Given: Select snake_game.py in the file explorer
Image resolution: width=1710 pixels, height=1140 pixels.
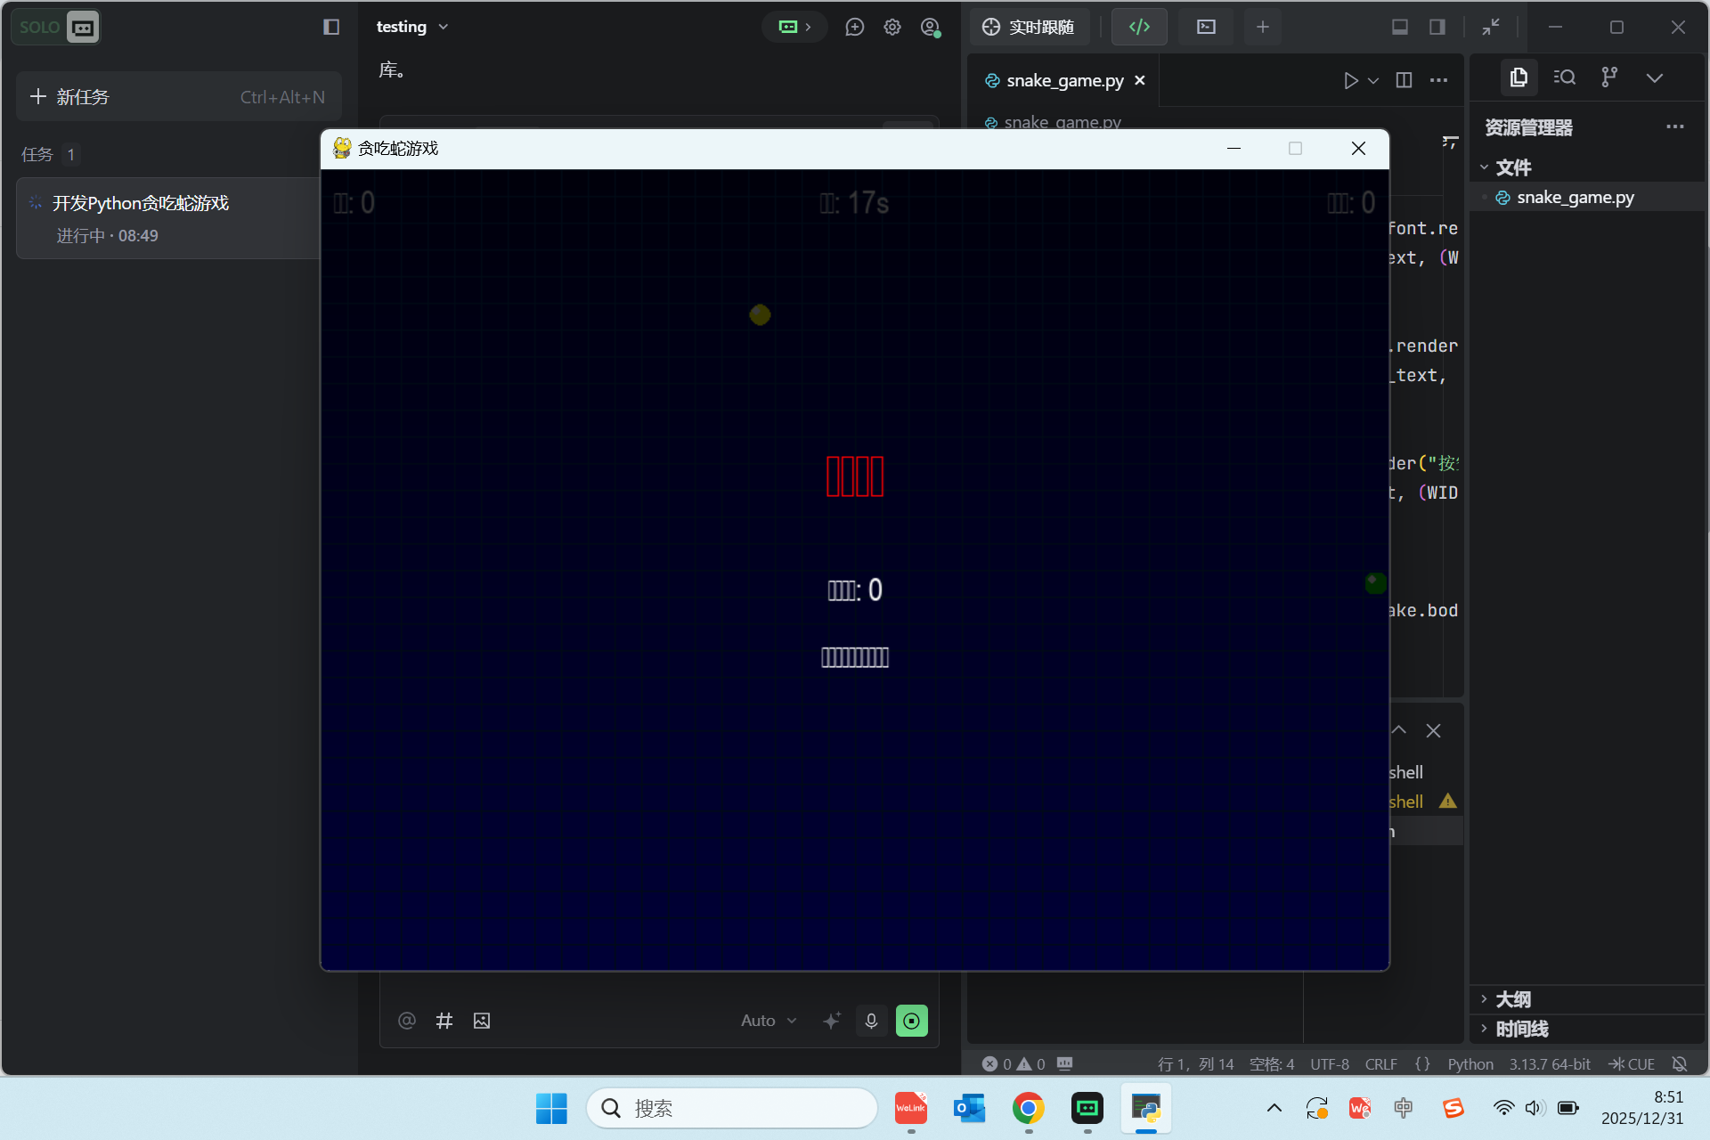Looking at the screenshot, I should click(1575, 197).
